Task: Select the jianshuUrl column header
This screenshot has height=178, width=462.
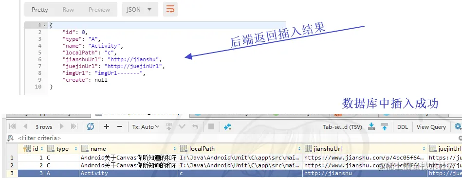Action: coord(365,149)
